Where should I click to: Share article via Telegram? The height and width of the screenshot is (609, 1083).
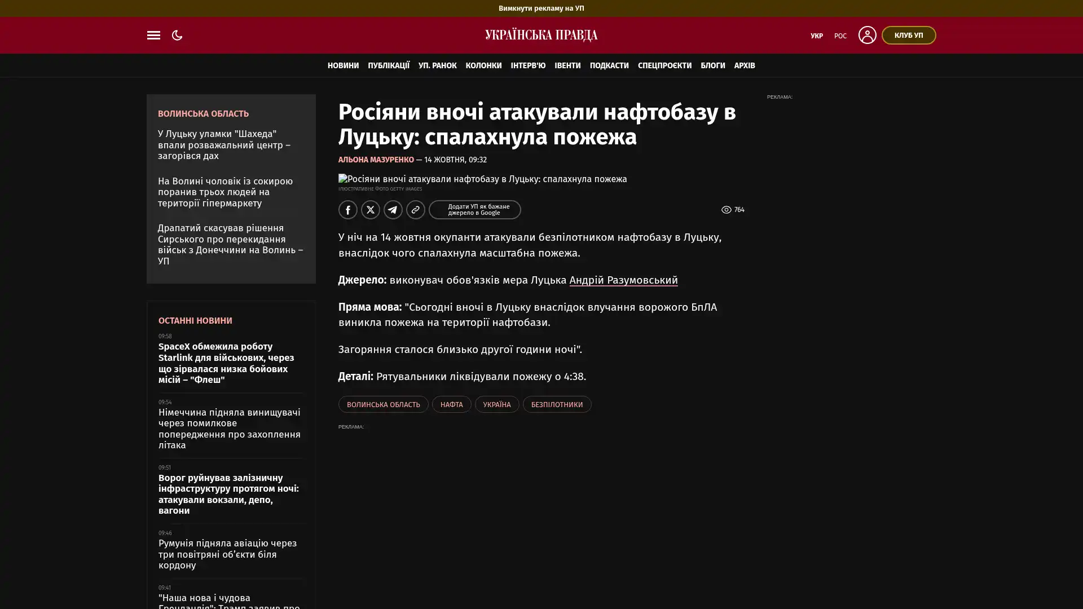pyautogui.click(x=393, y=210)
